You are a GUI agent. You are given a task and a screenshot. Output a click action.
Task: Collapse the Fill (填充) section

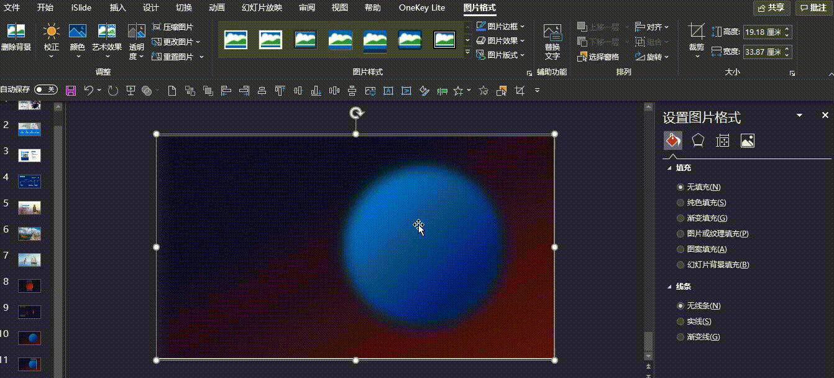pyautogui.click(x=669, y=168)
